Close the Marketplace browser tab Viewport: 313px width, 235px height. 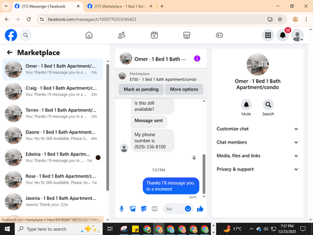click(151, 6)
